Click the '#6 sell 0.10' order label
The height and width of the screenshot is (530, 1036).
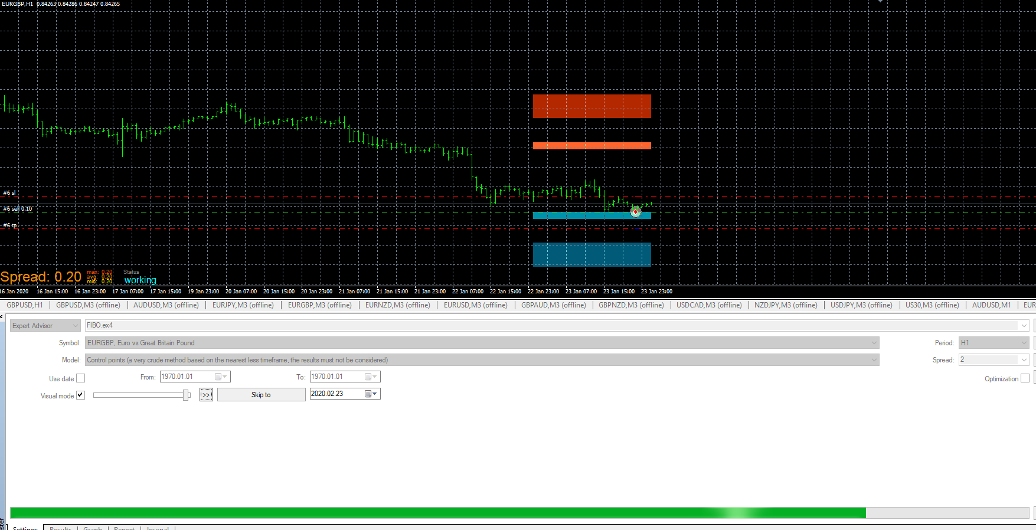point(18,209)
